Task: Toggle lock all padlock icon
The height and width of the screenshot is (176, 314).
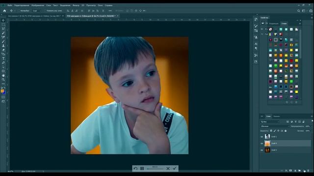Action: pyautogui.click(x=286, y=131)
